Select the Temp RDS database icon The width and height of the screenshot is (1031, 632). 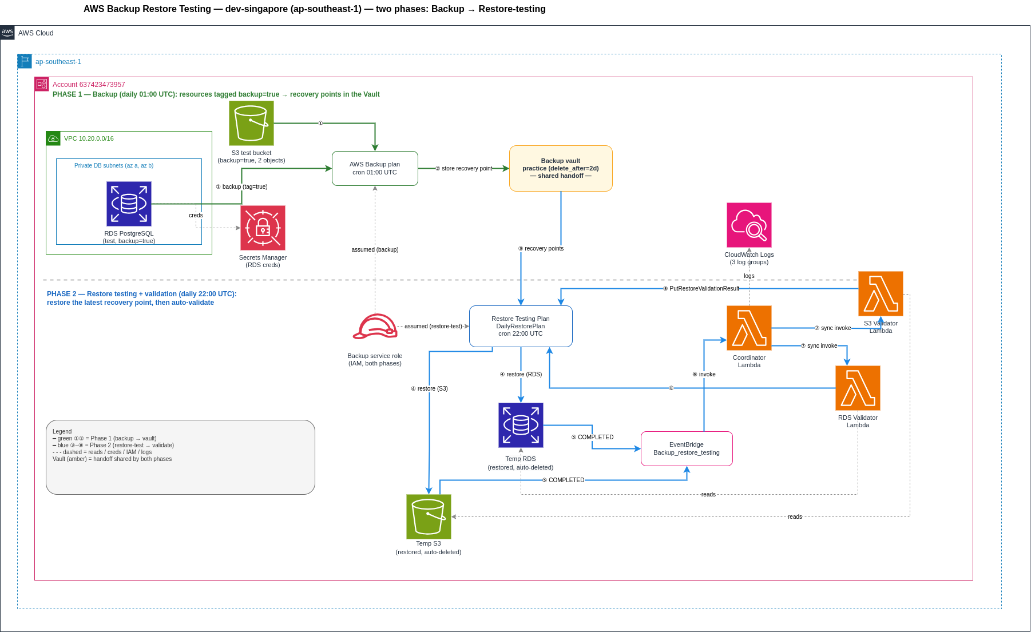click(521, 425)
